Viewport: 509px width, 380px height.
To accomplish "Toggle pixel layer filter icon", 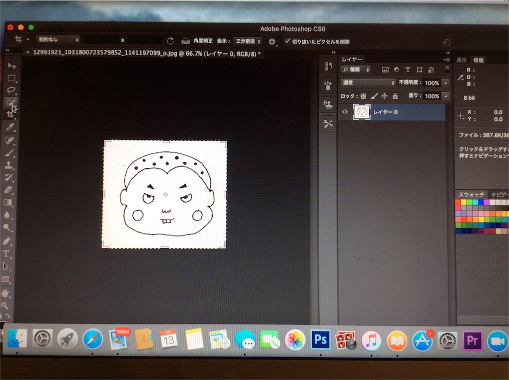I will tap(385, 70).
